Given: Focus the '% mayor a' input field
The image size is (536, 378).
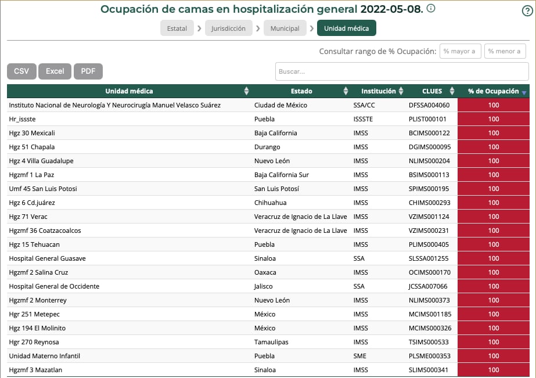Looking at the screenshot, I should 460,51.
